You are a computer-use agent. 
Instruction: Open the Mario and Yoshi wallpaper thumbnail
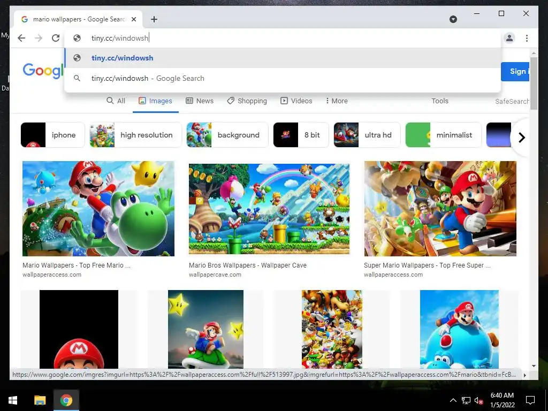tap(98, 209)
